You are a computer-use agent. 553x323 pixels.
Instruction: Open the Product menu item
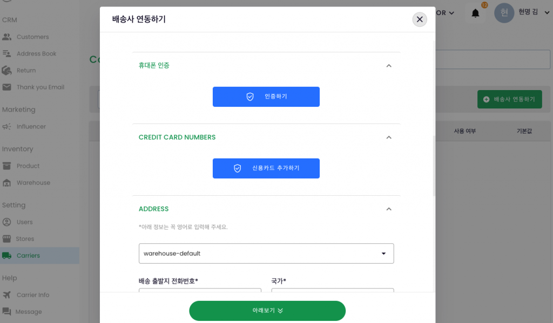28,166
